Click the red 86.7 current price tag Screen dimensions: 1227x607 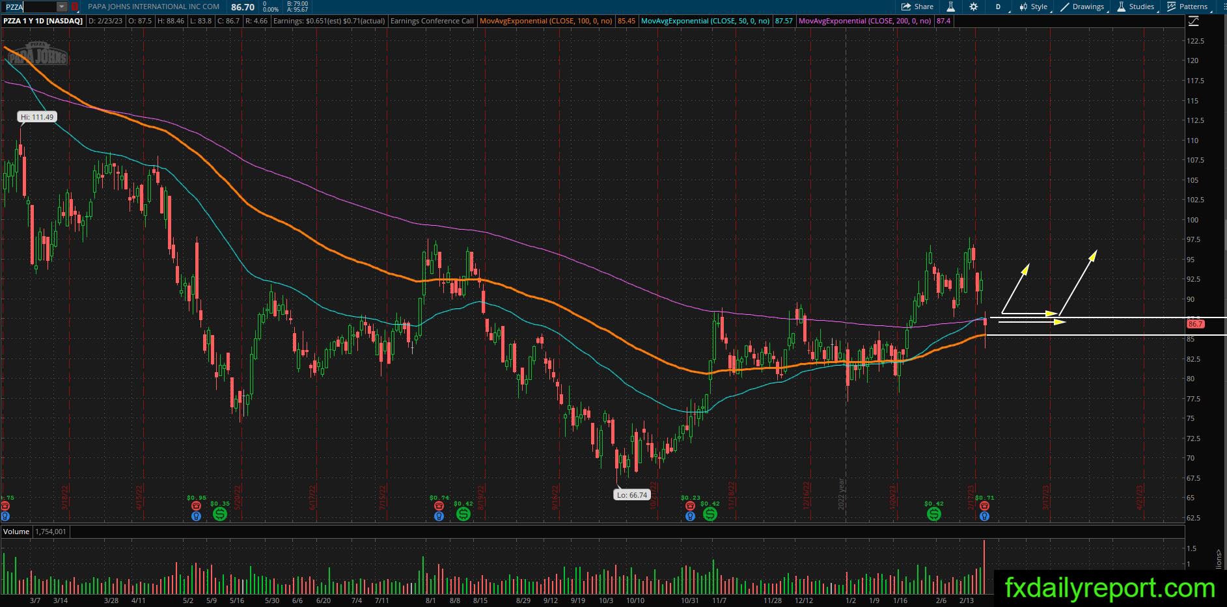(x=1196, y=324)
